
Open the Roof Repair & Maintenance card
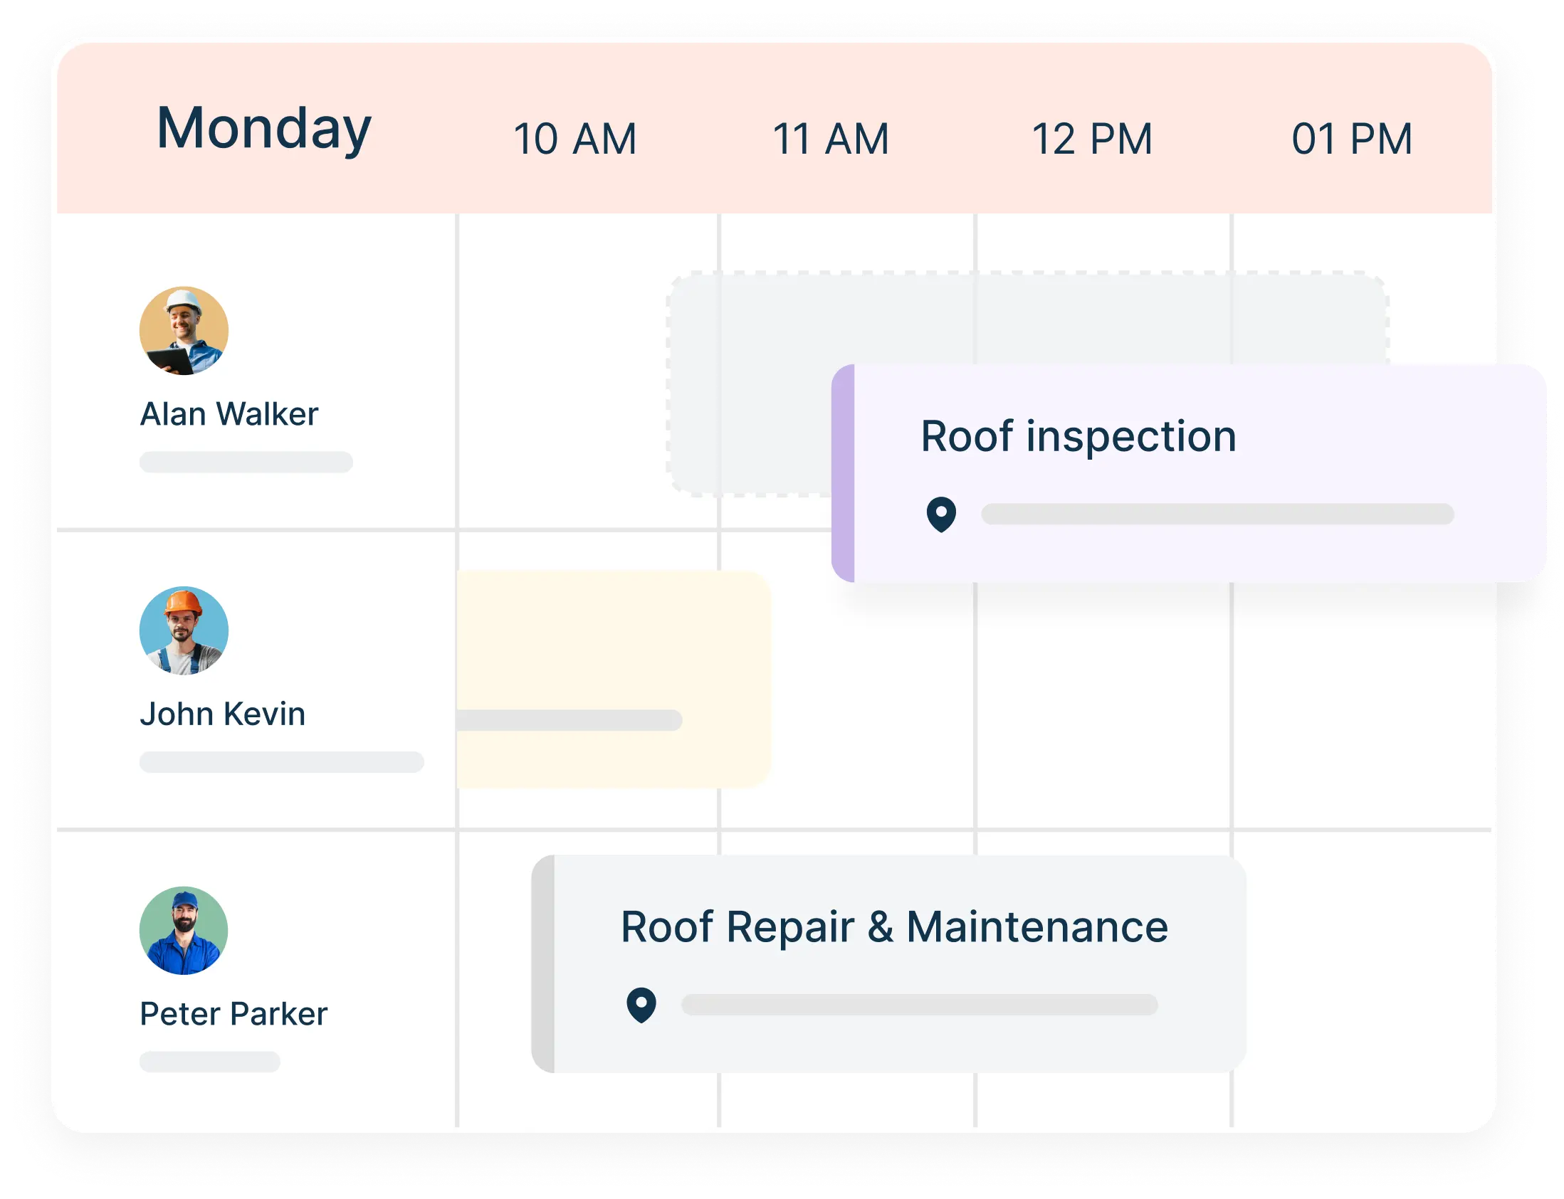pyautogui.click(x=888, y=963)
